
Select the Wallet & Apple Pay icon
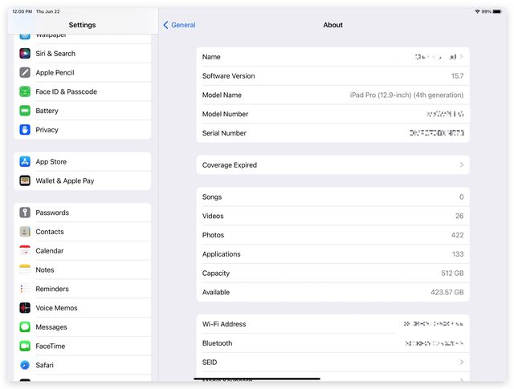coord(25,181)
